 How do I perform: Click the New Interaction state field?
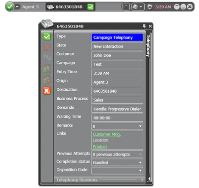[117, 46]
